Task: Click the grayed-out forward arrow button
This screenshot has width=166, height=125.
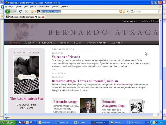Action: coord(13,11)
